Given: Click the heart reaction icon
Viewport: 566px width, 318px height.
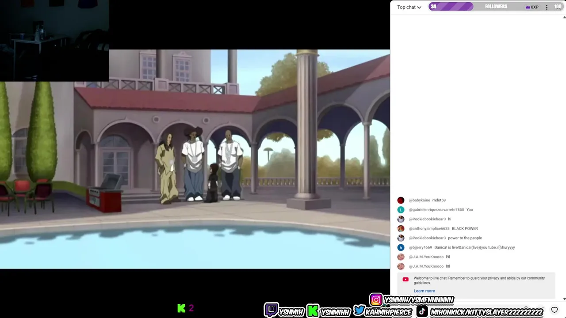Looking at the screenshot, I should [555, 310].
